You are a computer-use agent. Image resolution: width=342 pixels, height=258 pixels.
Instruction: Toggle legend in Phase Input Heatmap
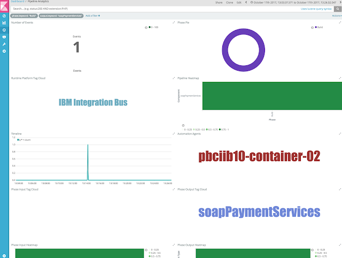pyautogui.click(x=146, y=250)
